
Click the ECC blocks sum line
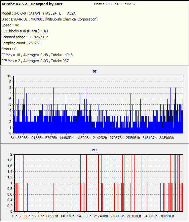pos(25,31)
